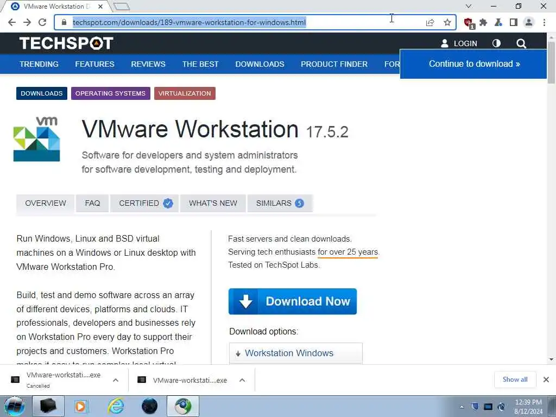
Task: Open the TRENDING nav menu
Action: (39, 64)
